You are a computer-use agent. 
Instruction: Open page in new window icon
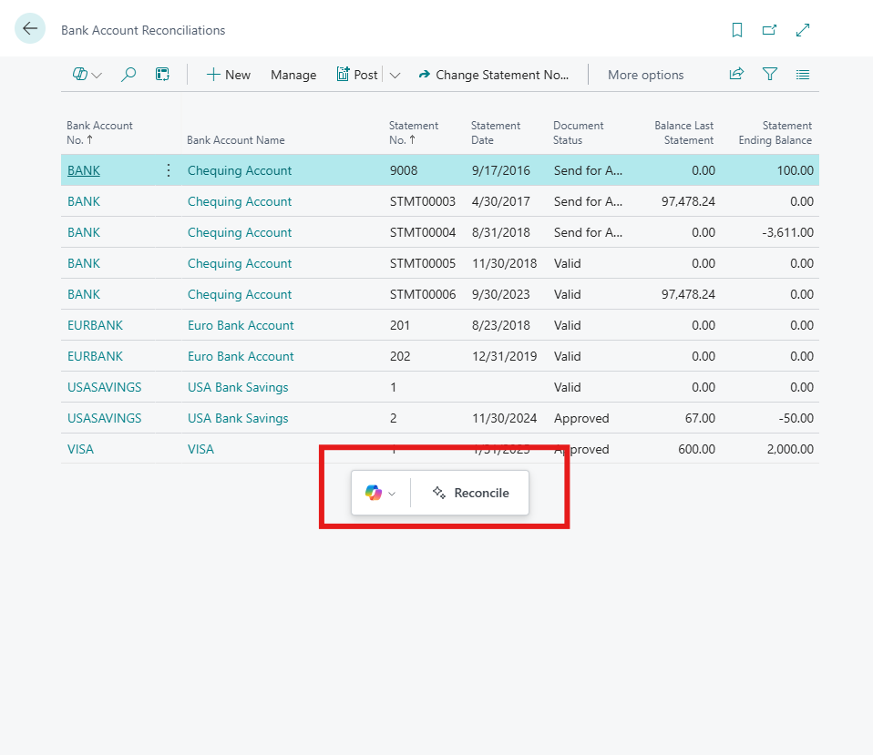[x=769, y=30]
